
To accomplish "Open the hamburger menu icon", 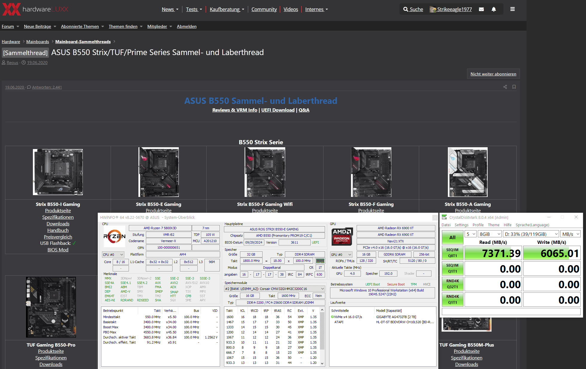I will pyautogui.click(x=512, y=9).
